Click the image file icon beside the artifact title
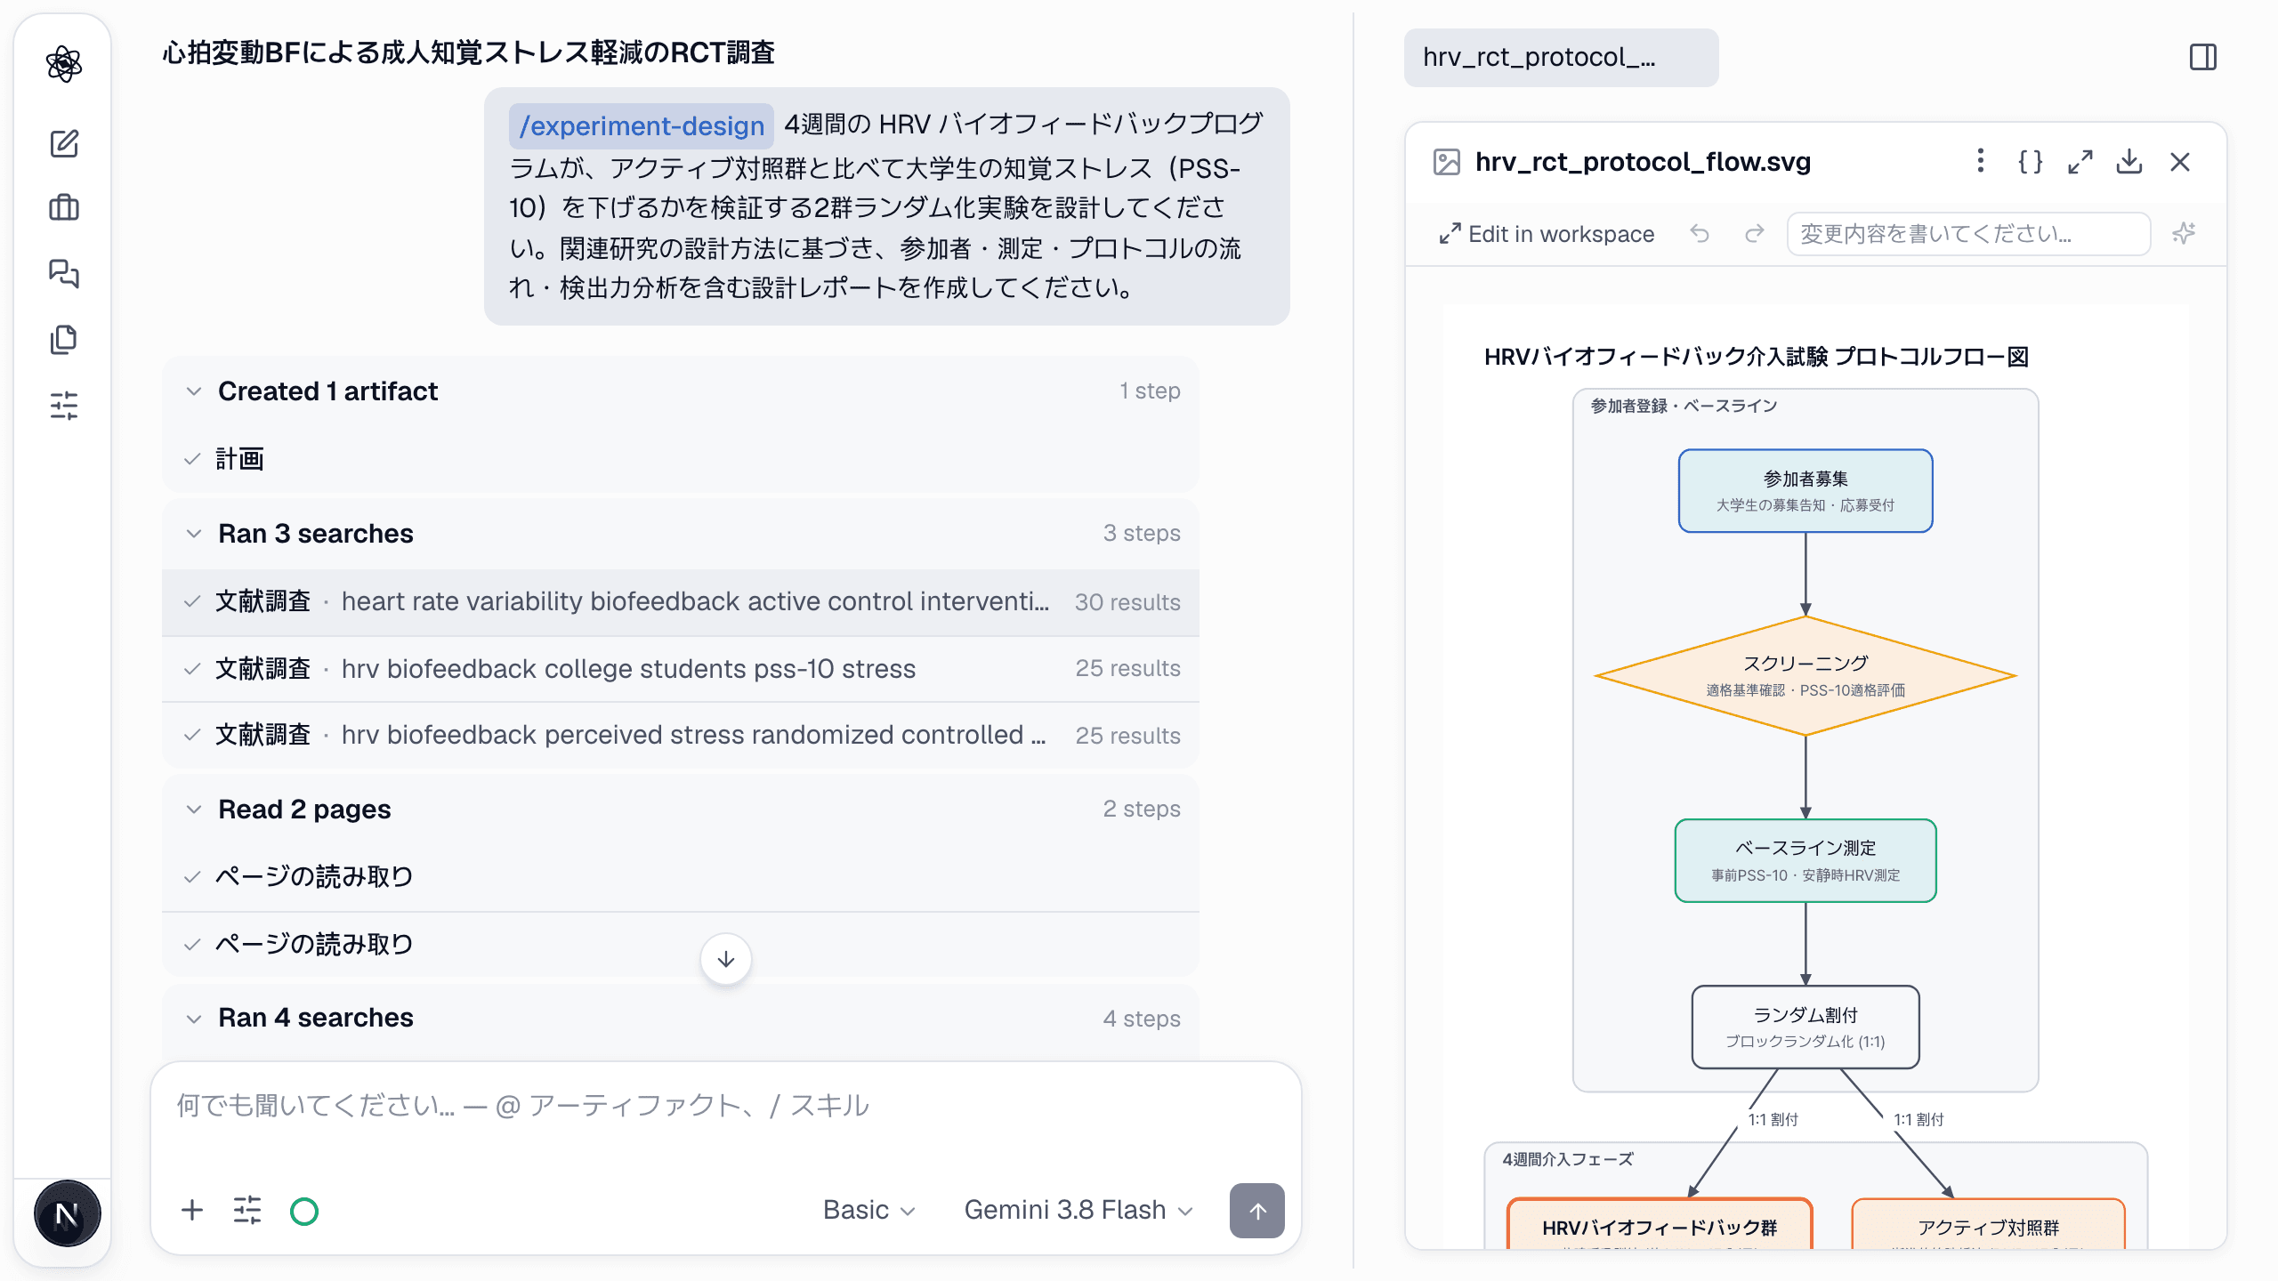Screen dimensions: 2278x1281 (1447, 162)
